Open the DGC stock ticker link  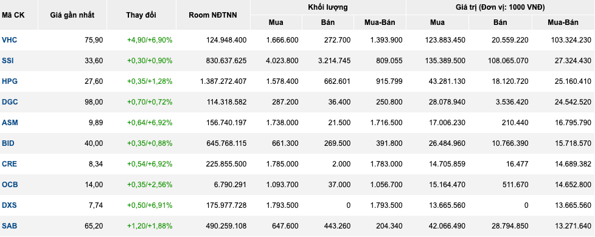click(x=10, y=102)
